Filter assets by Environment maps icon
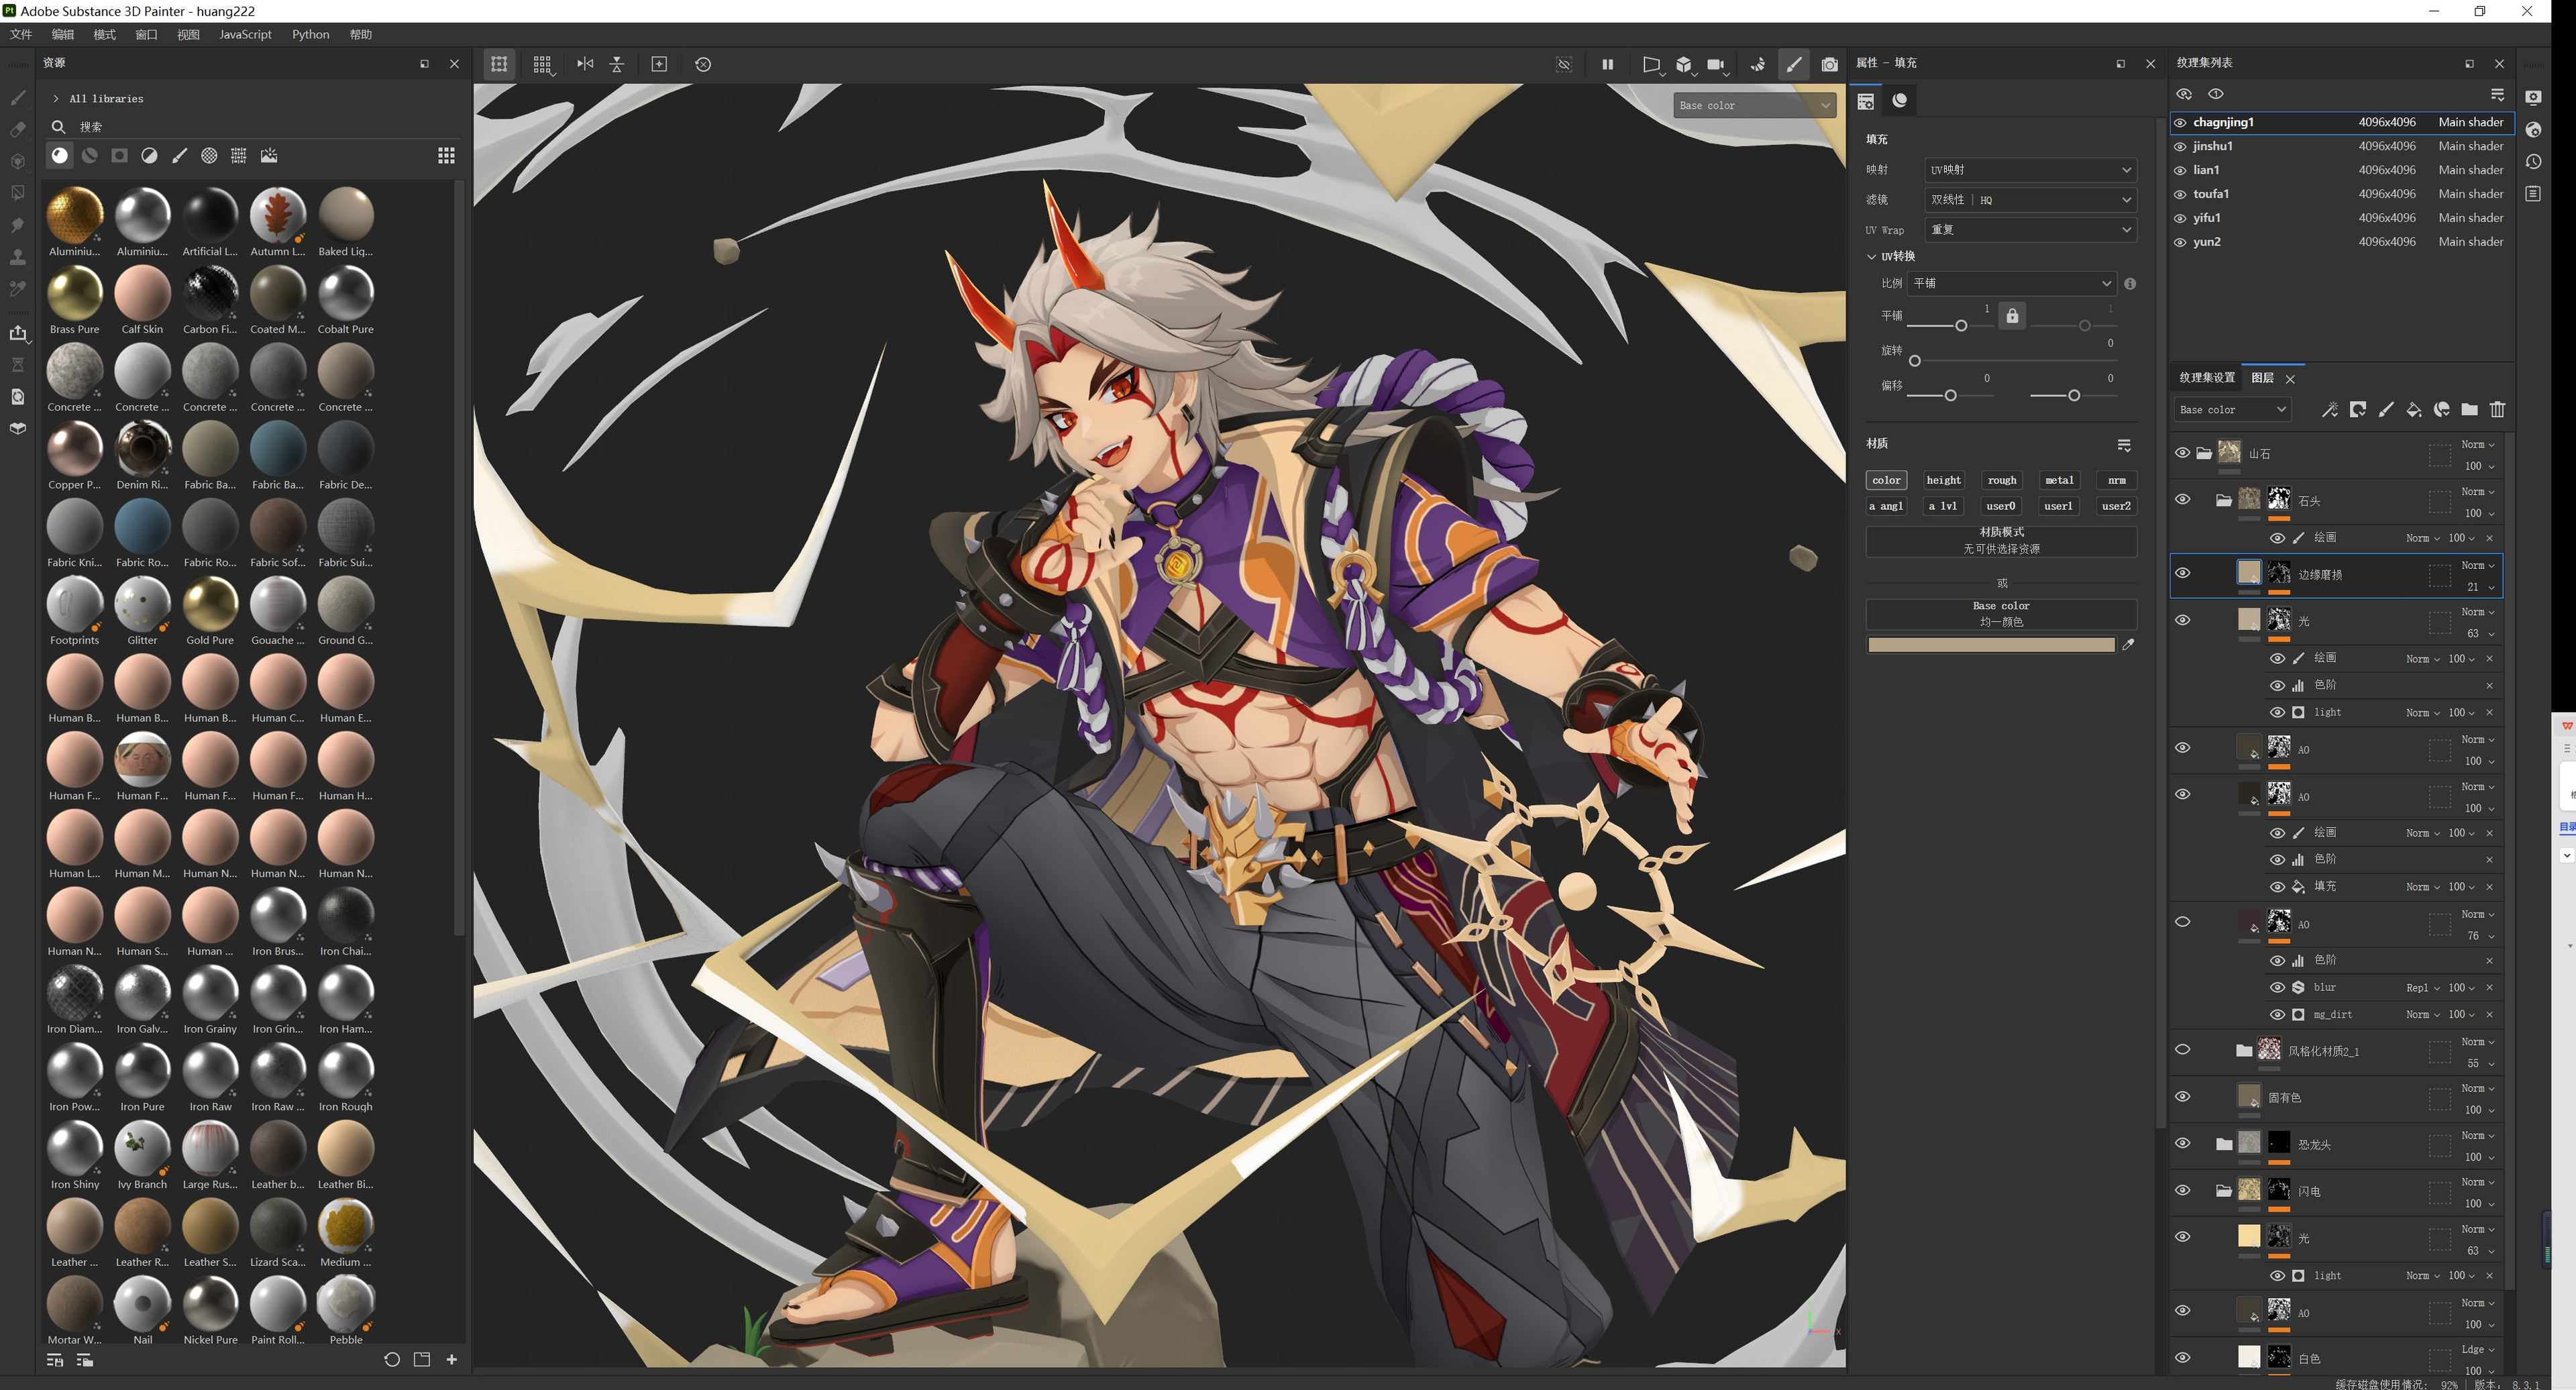 269,155
